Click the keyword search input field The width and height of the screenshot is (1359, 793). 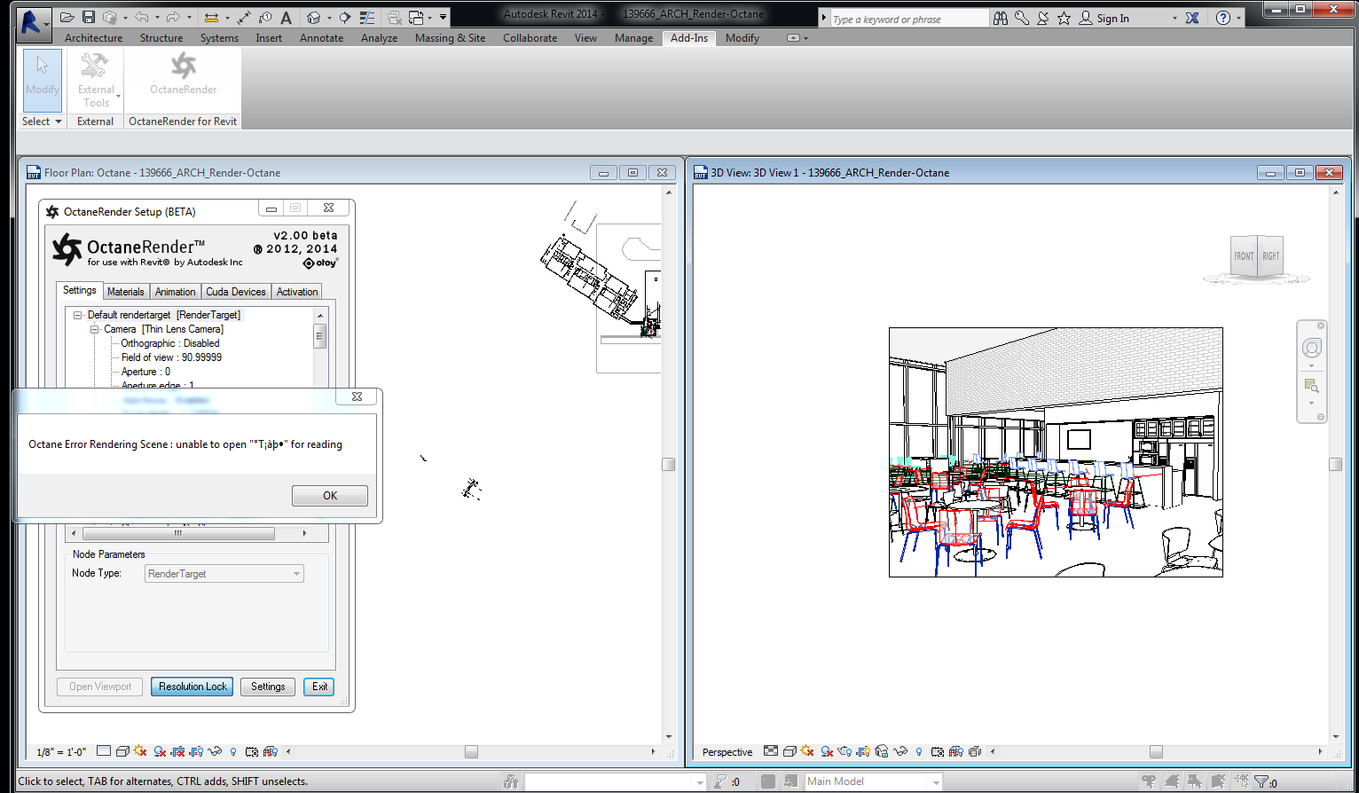click(909, 19)
